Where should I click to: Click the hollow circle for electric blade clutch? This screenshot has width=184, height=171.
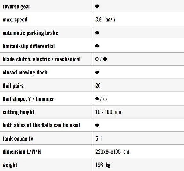click(x=97, y=59)
